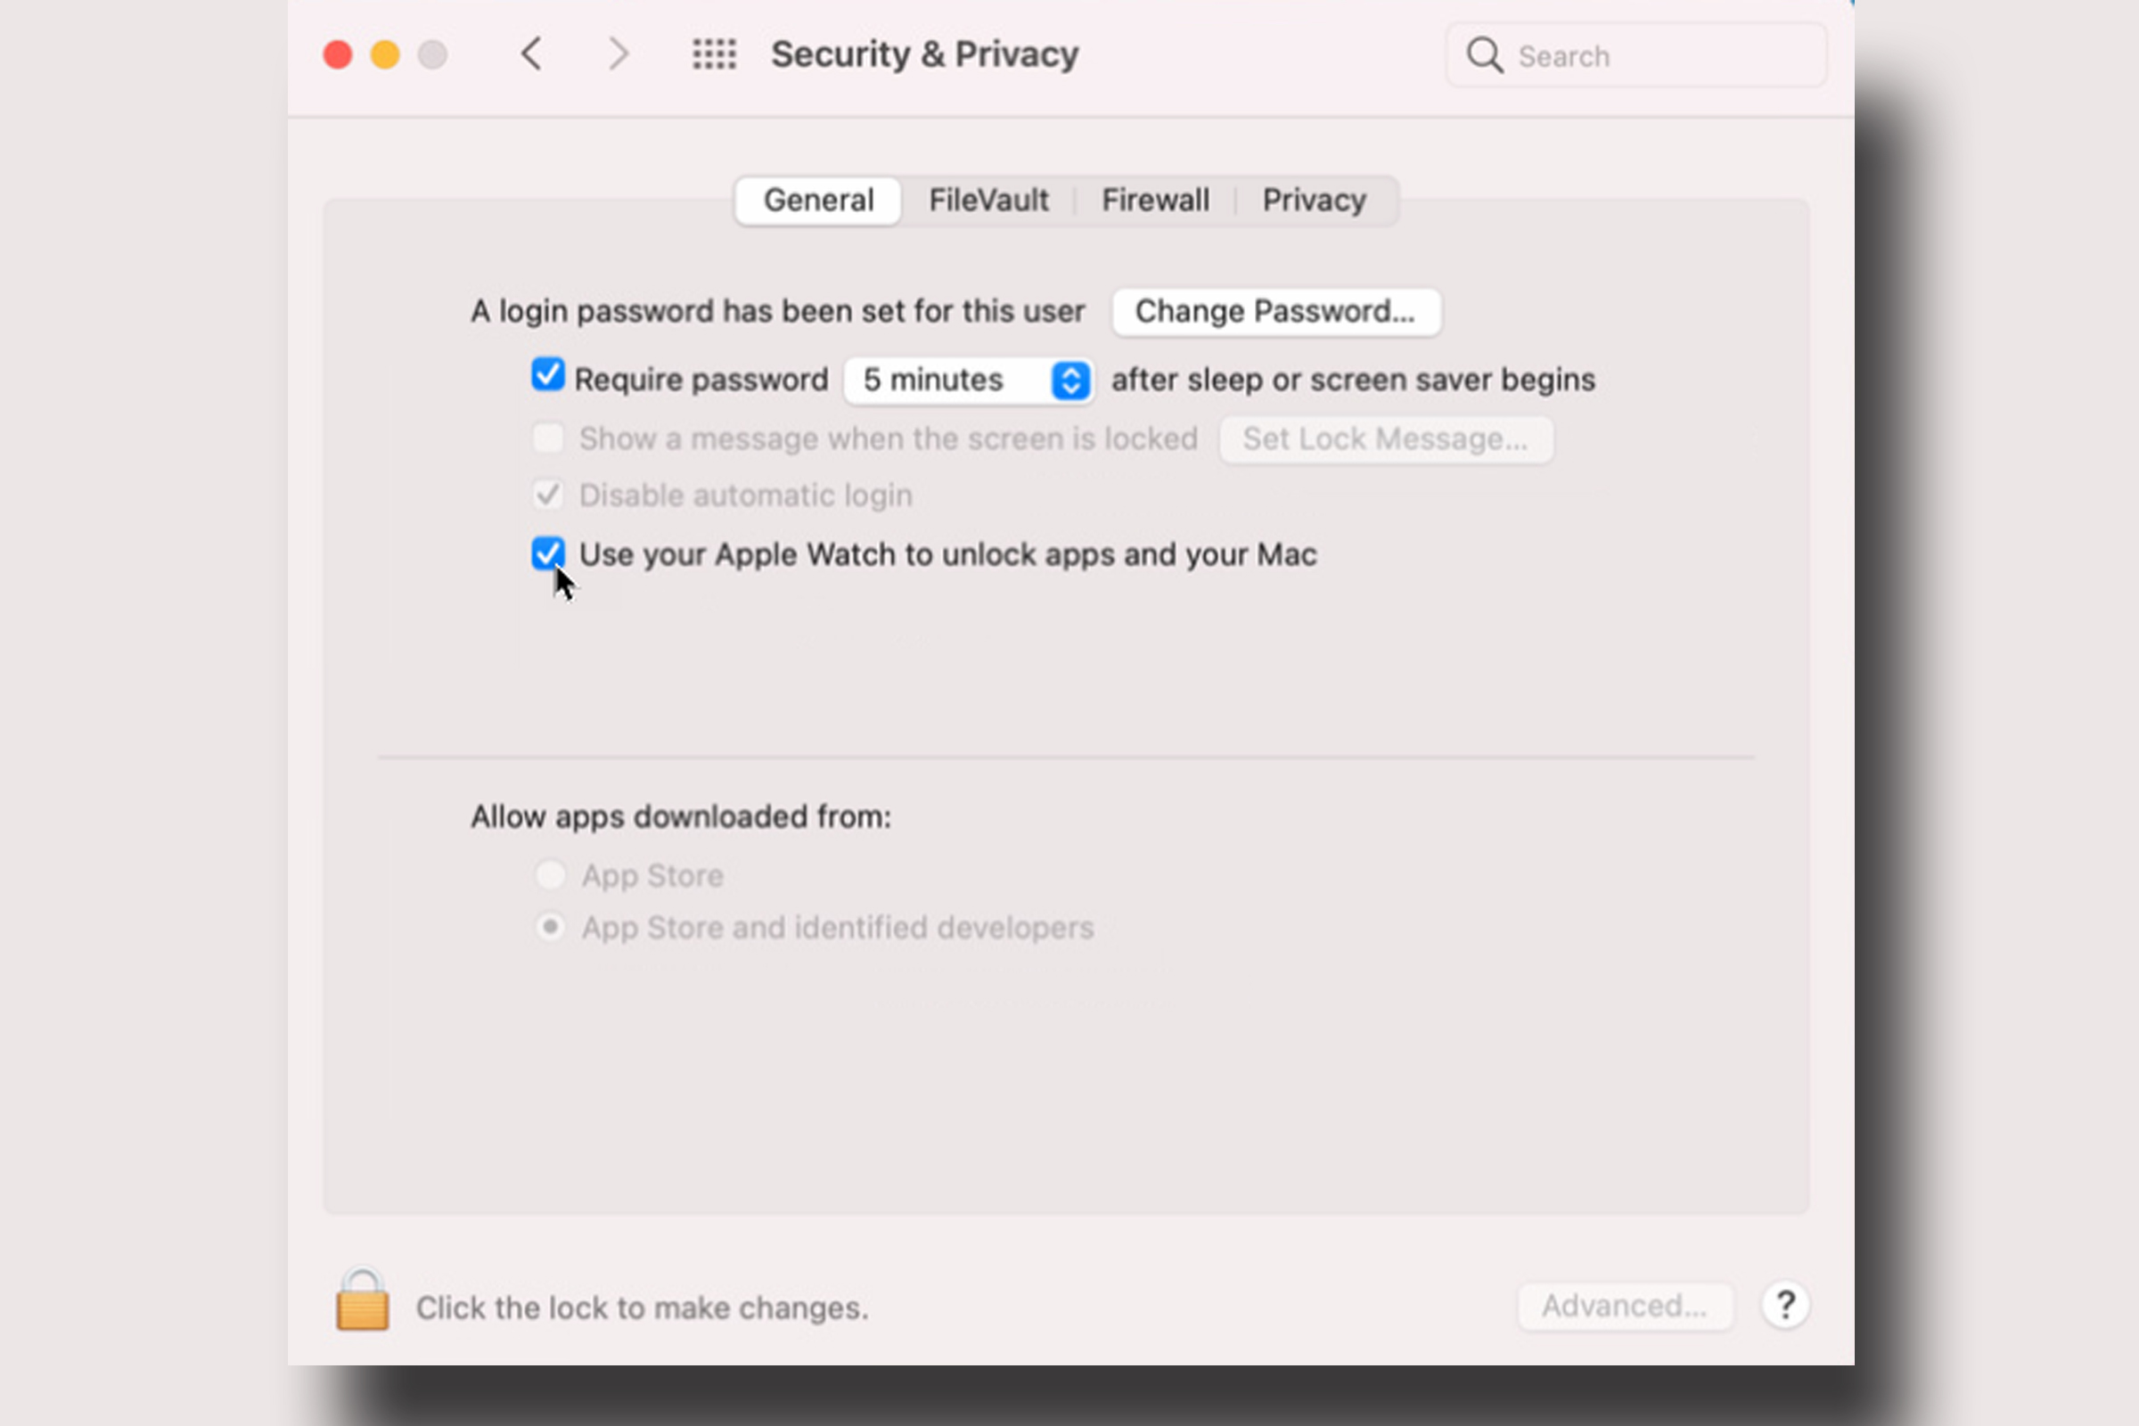This screenshot has width=2139, height=1426.
Task: Disable Require password after sleep
Action: click(x=547, y=378)
